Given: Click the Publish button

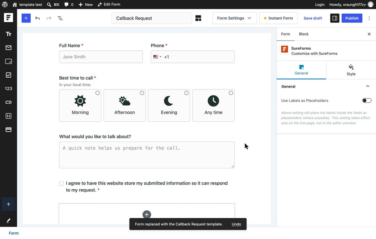Looking at the screenshot, I should point(352,18).
